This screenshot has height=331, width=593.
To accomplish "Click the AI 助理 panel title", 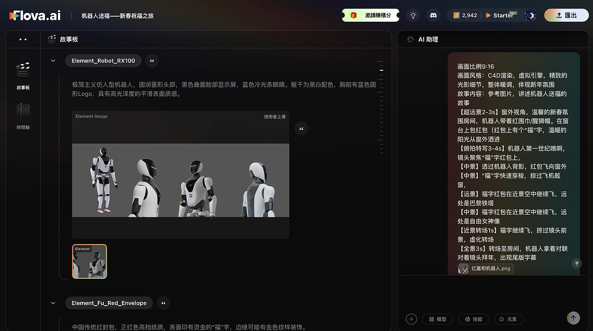I will 428,39.
